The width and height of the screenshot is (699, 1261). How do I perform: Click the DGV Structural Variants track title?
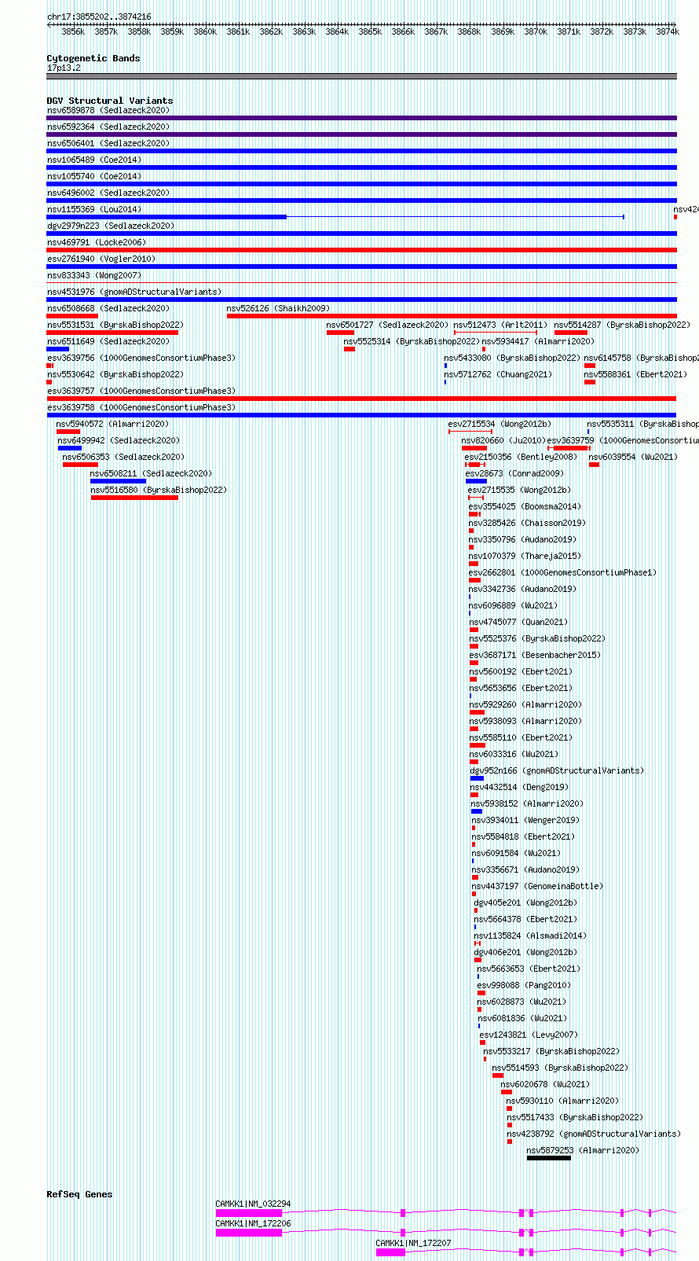click(x=110, y=101)
